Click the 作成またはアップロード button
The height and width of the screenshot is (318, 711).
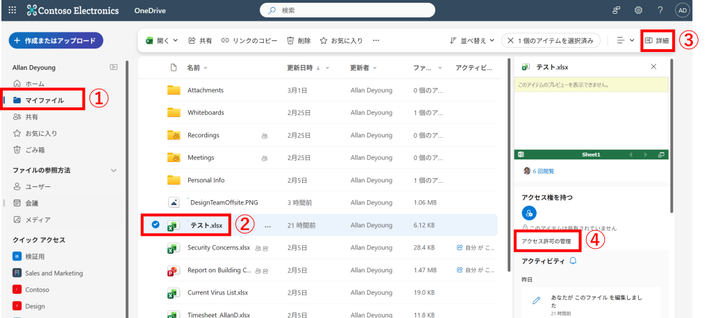pyautogui.click(x=56, y=40)
